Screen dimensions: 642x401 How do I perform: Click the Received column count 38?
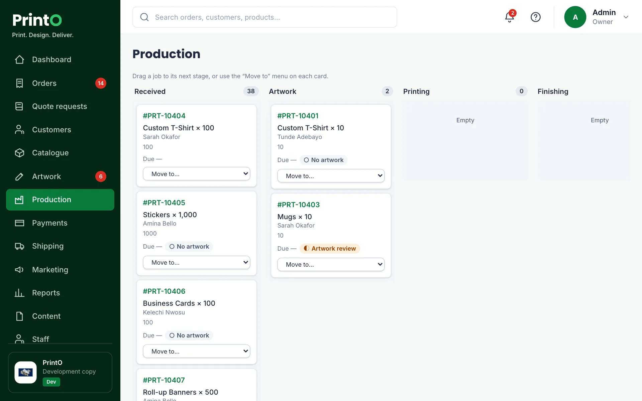251,91
